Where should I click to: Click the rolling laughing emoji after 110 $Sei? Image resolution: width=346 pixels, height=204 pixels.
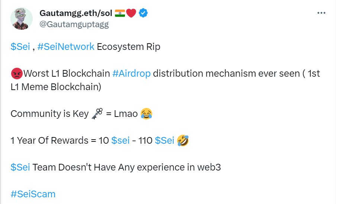183,141
